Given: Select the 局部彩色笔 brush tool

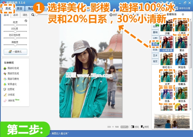Looking at the screenshot, I should tap(11, 68).
